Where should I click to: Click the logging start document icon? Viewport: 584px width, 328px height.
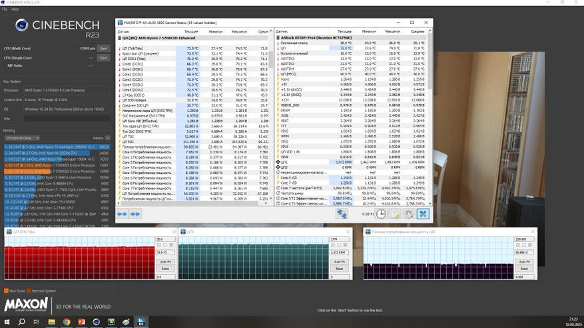tap(395, 214)
